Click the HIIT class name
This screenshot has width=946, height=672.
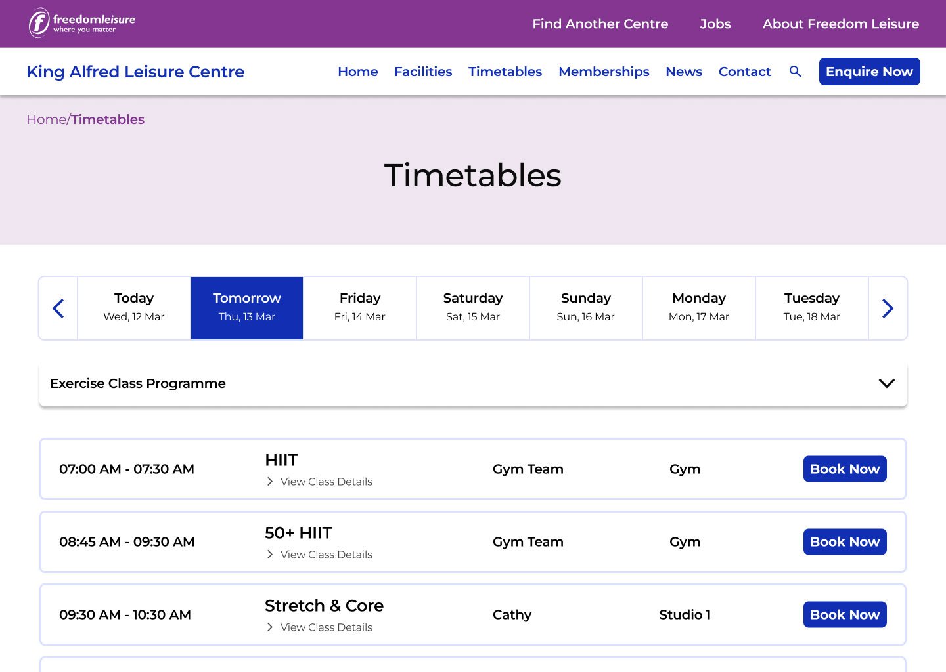pyautogui.click(x=282, y=460)
